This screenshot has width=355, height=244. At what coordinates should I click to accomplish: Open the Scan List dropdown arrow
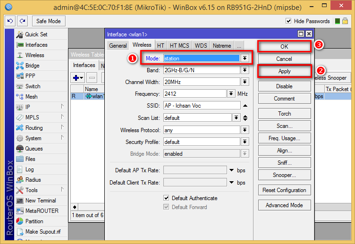click(236, 118)
